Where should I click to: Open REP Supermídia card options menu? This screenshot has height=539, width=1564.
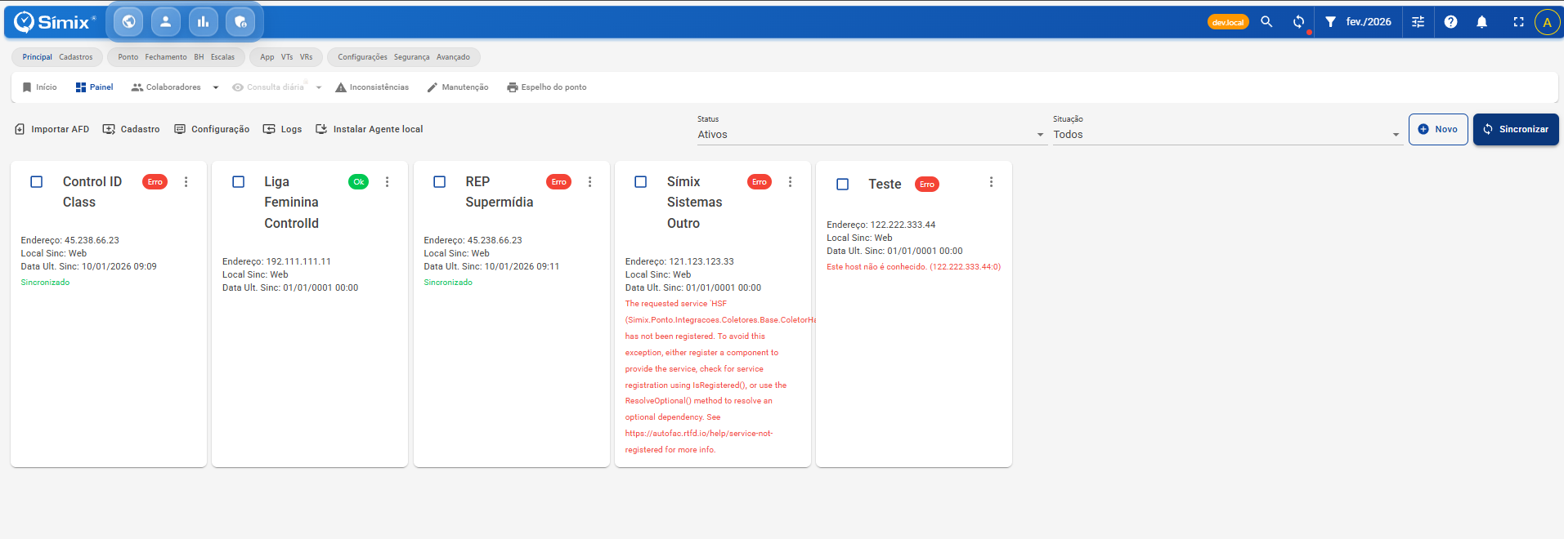click(x=589, y=182)
